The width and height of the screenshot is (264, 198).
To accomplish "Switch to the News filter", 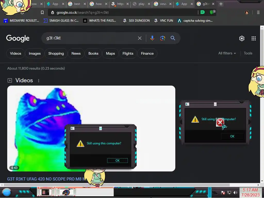I will coord(76,53).
